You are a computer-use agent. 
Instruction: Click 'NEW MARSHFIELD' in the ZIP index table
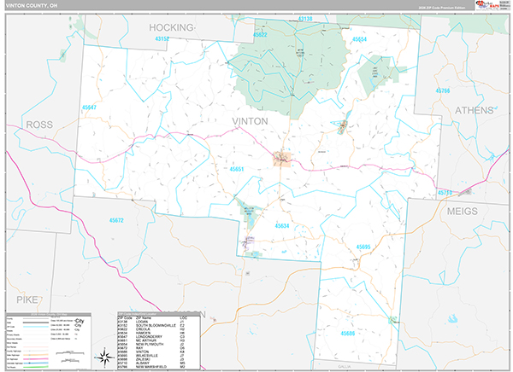pos(151,367)
